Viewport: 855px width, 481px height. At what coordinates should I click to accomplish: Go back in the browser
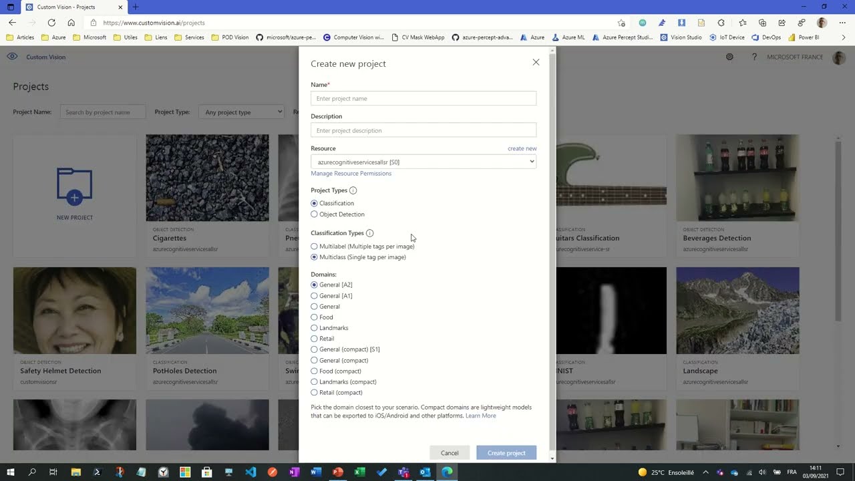pyautogui.click(x=12, y=23)
